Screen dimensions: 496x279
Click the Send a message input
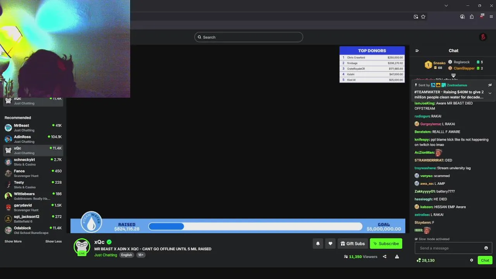coord(453,248)
